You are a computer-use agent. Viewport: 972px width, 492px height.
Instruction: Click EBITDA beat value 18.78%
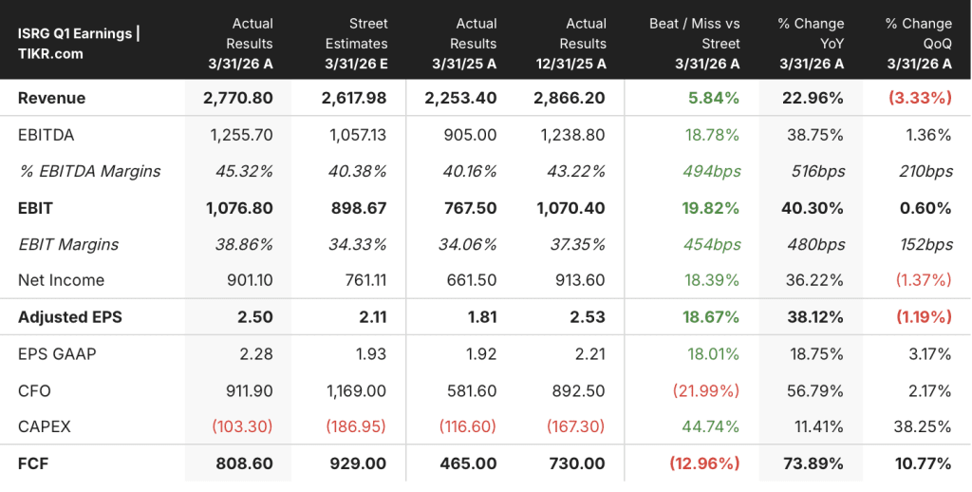(x=712, y=135)
